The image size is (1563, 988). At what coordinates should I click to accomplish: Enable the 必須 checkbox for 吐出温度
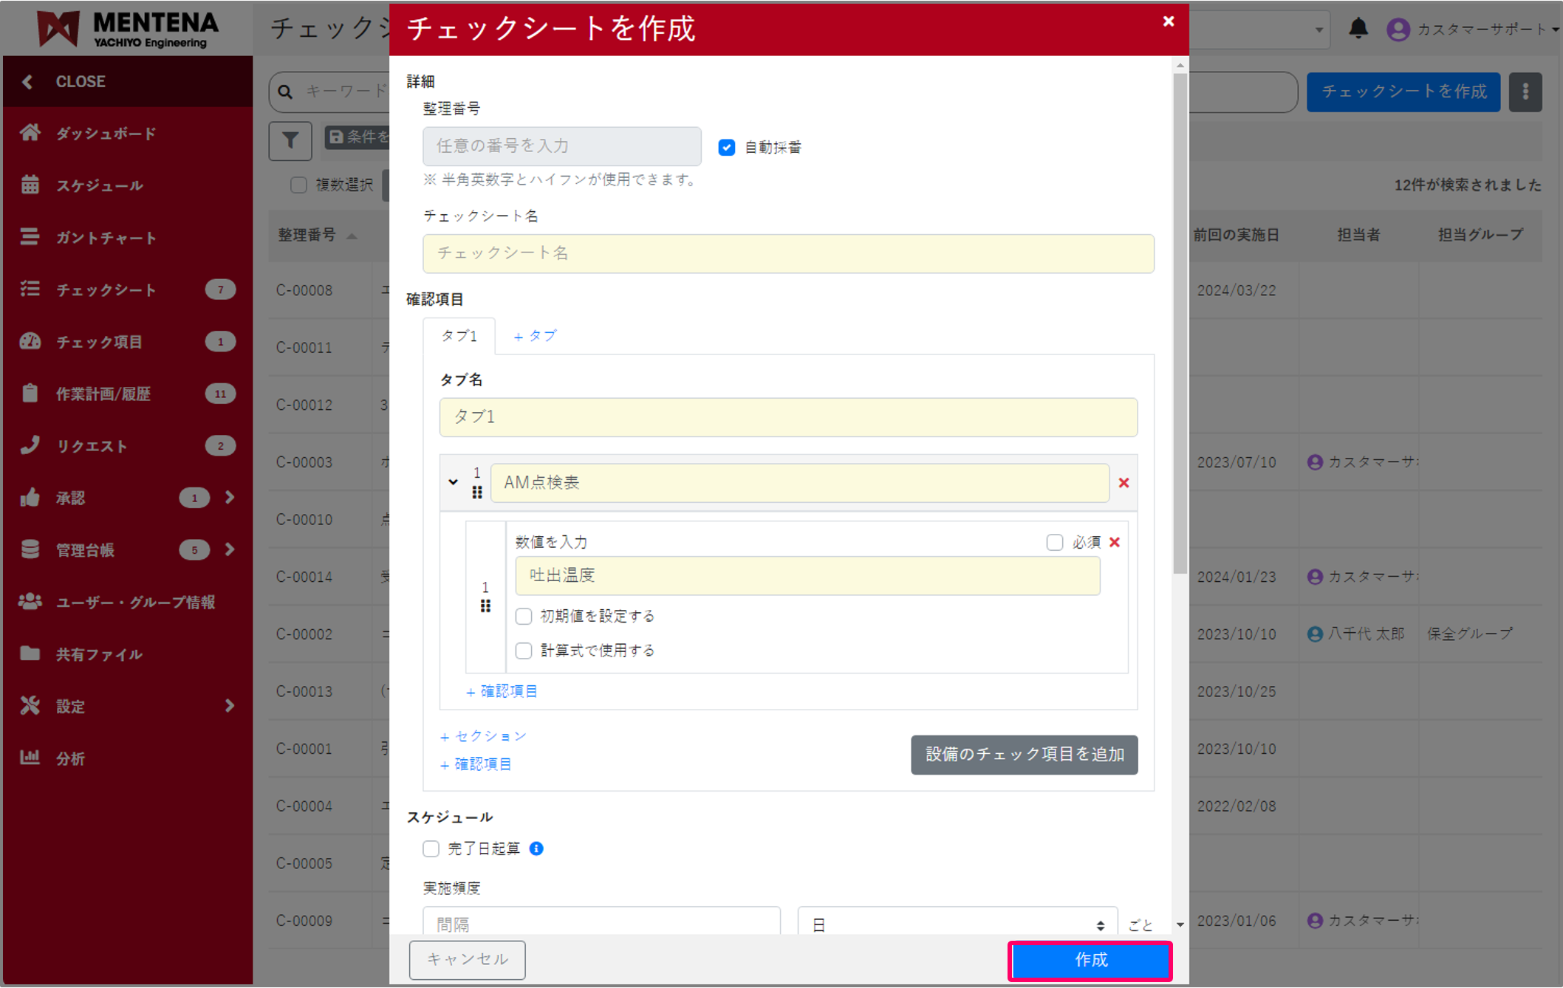(1055, 542)
